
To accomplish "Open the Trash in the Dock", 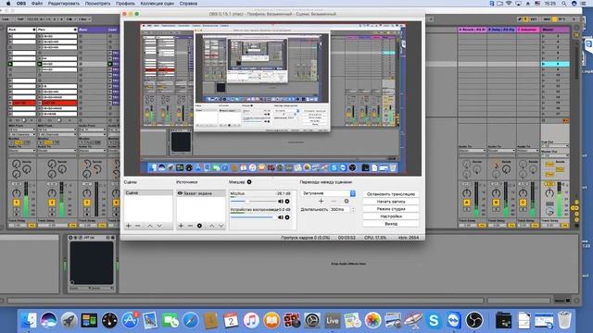I will pyautogui.click(x=564, y=321).
